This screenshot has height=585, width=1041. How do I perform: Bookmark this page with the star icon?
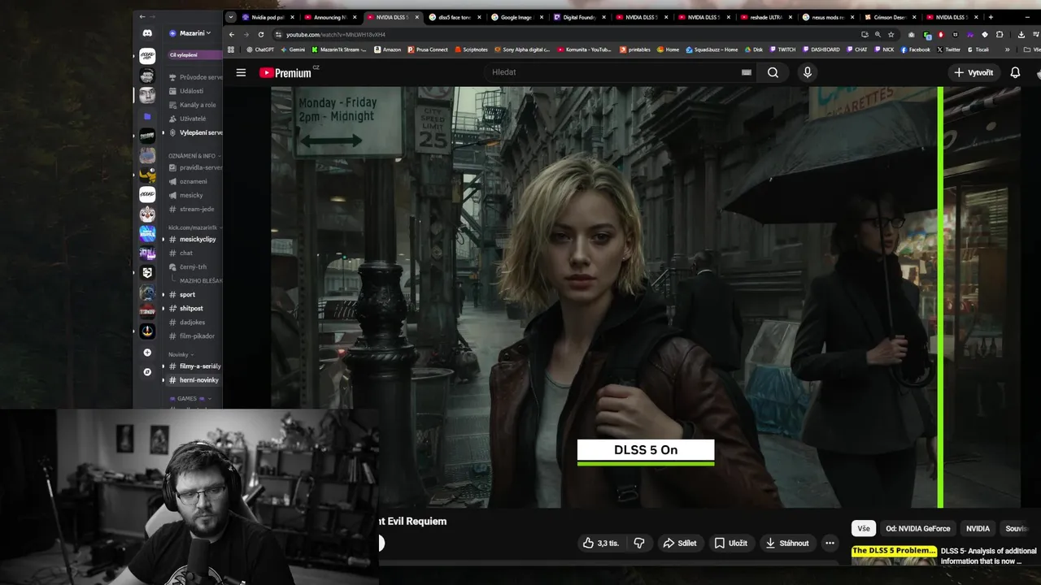pyautogui.click(x=891, y=34)
